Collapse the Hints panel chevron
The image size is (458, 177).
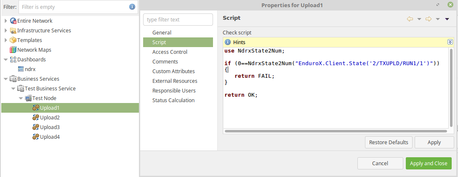[x=450, y=42]
